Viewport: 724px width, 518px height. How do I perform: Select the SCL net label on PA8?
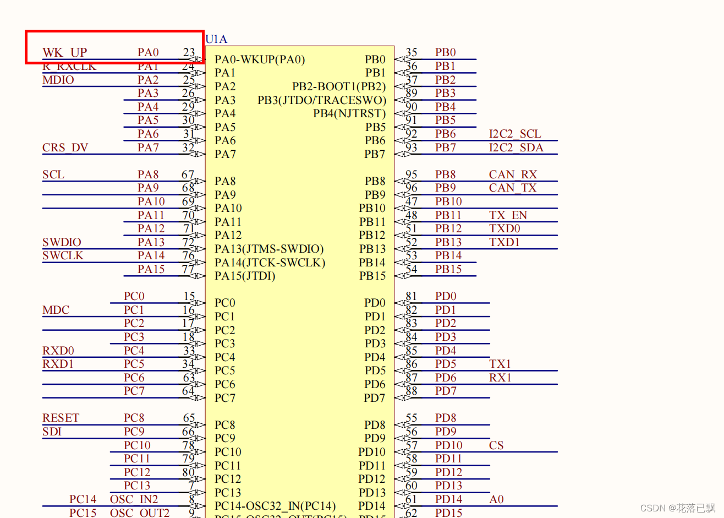[53, 175]
